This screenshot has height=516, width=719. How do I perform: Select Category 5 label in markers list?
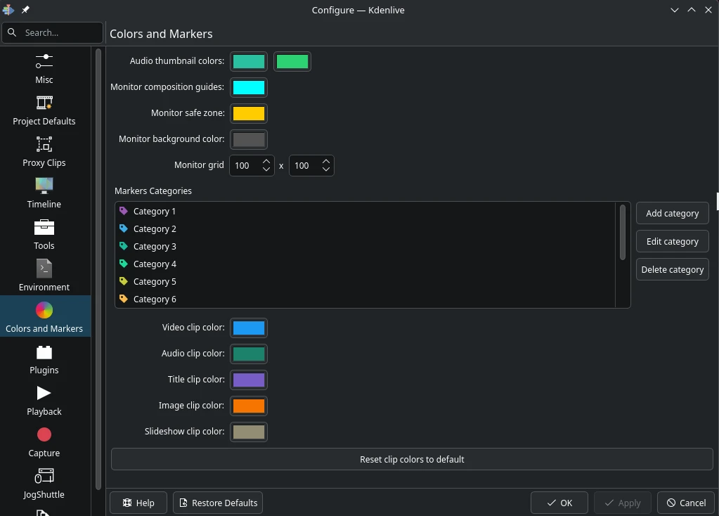coord(155,282)
